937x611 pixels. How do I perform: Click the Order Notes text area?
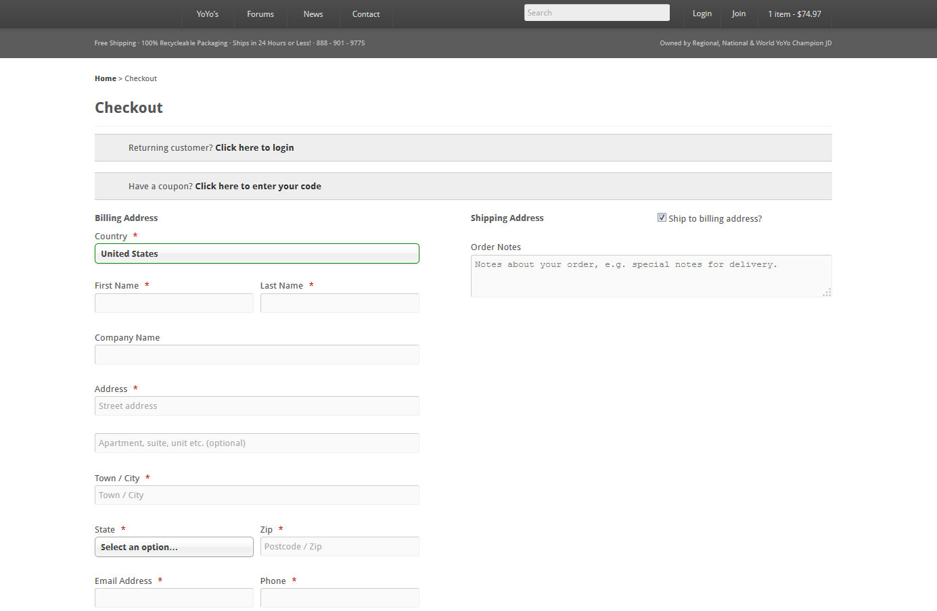(649, 276)
